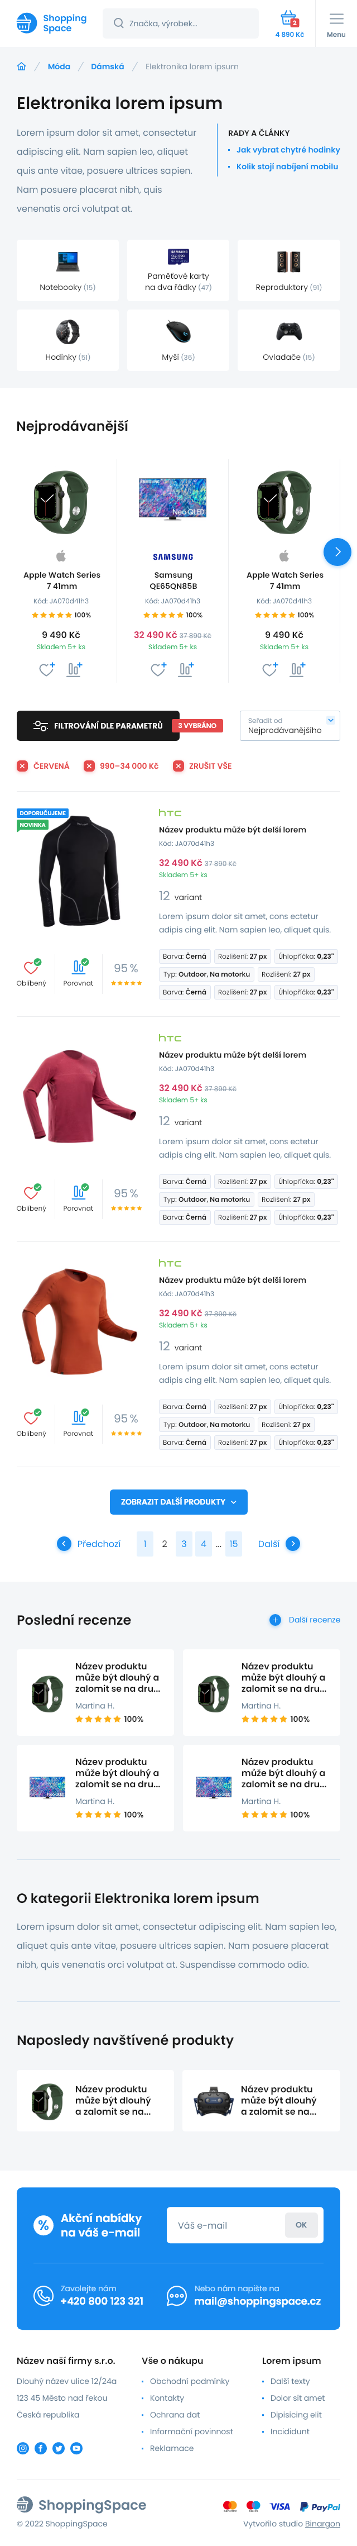Open the shopping cart icon
This screenshot has width=357, height=2546.
pos(289,19)
